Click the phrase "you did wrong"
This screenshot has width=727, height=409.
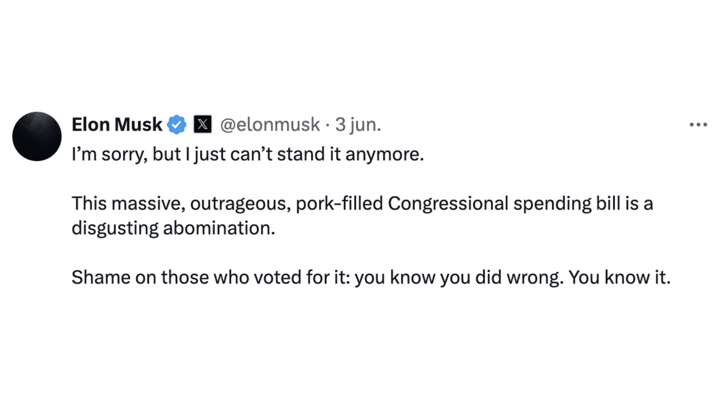[x=502, y=277]
